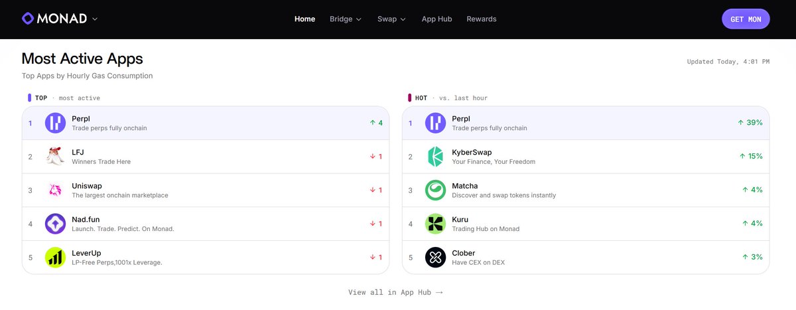Expand the Swap dropdown menu
Screen dimensions: 796x310
(391, 19)
